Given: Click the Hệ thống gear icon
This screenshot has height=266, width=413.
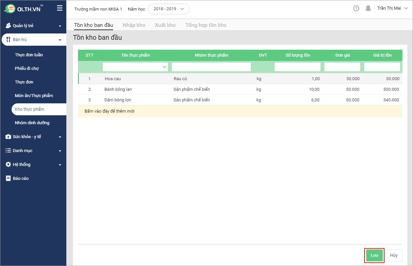Looking at the screenshot, I should pyautogui.click(x=8, y=164).
